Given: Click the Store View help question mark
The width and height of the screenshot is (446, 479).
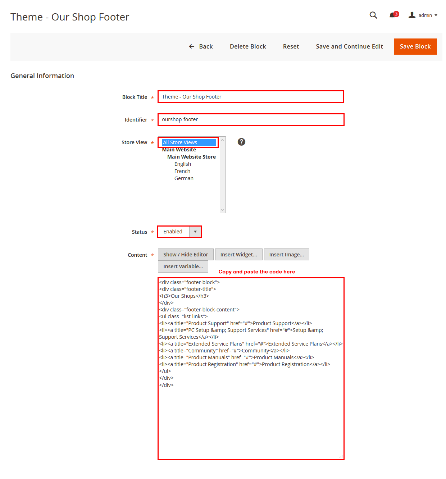Looking at the screenshot, I should click(x=241, y=142).
